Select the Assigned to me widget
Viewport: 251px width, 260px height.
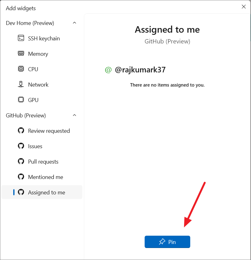[42, 192]
